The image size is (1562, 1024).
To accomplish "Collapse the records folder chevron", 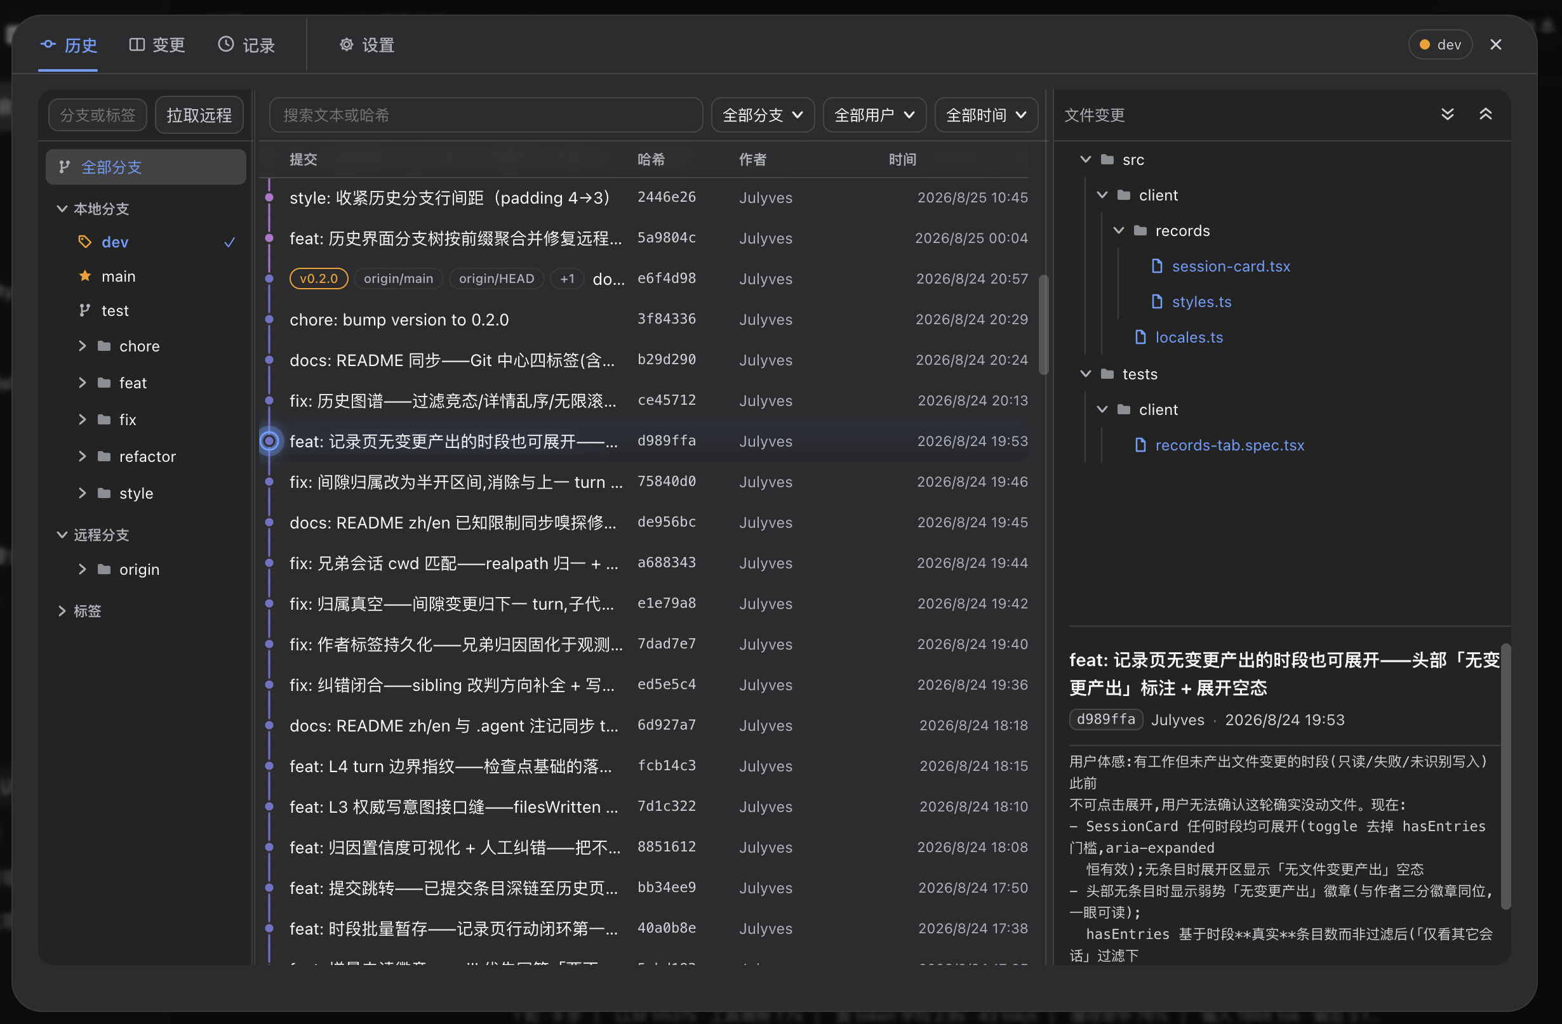I will 1118,230.
